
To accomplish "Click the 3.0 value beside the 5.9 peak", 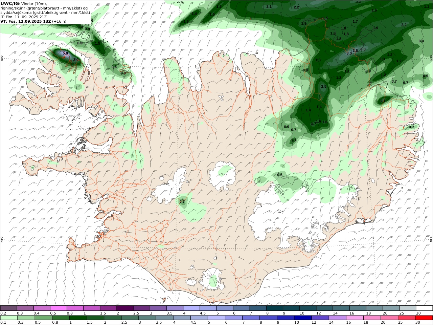I will 76,60.
